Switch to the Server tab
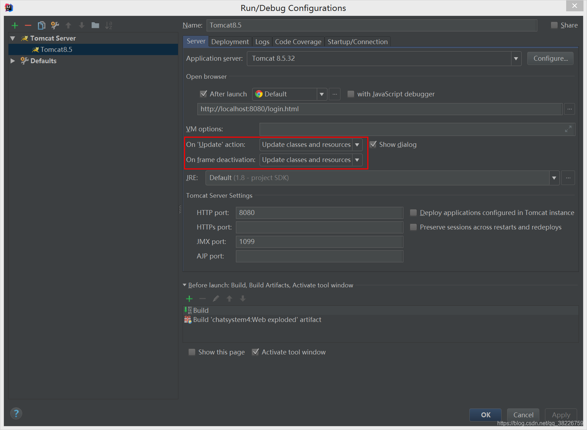Screen dimensions: 587x430 tap(196, 41)
